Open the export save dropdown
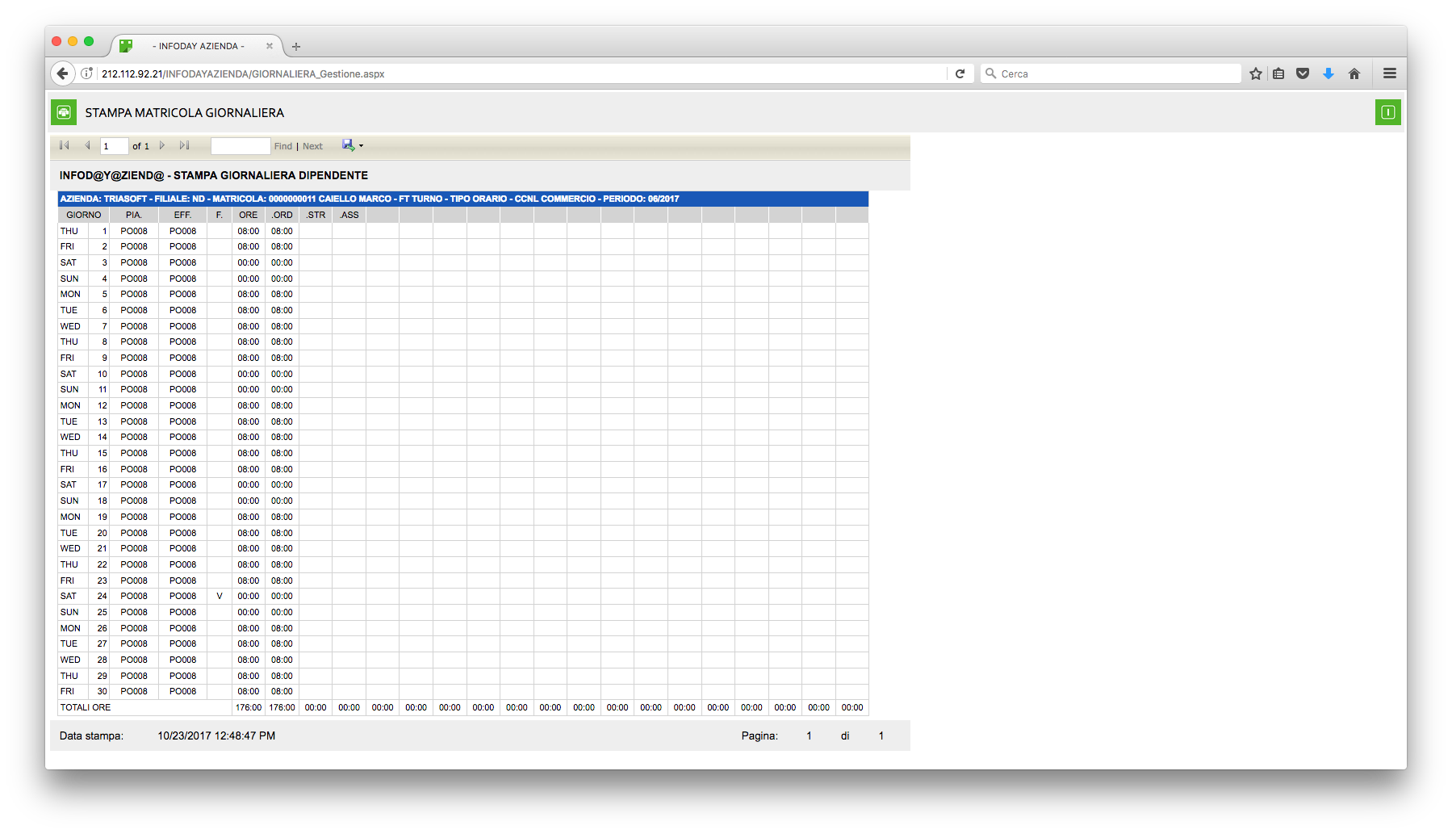This screenshot has width=1452, height=834. pos(353,145)
